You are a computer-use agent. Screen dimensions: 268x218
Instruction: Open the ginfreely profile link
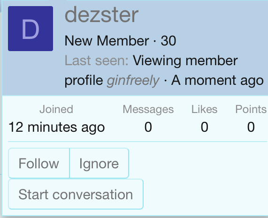(x=133, y=81)
